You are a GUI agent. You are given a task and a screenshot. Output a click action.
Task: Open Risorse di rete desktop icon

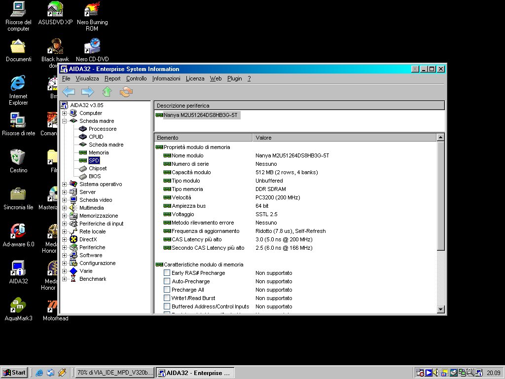(18, 124)
